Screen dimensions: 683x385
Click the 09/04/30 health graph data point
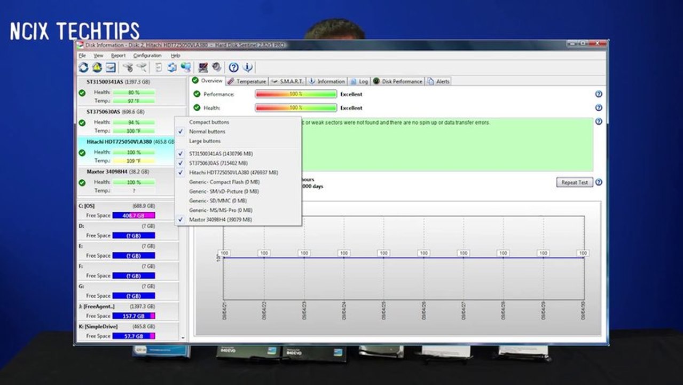pyautogui.click(x=583, y=257)
